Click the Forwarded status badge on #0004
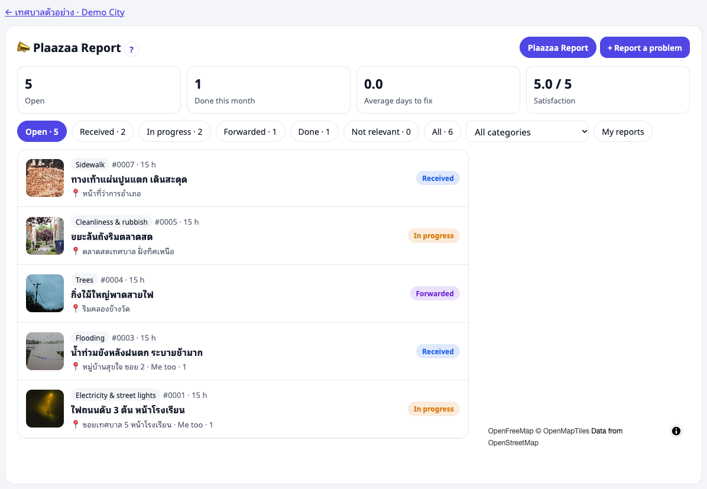The width and height of the screenshot is (707, 489). point(434,293)
